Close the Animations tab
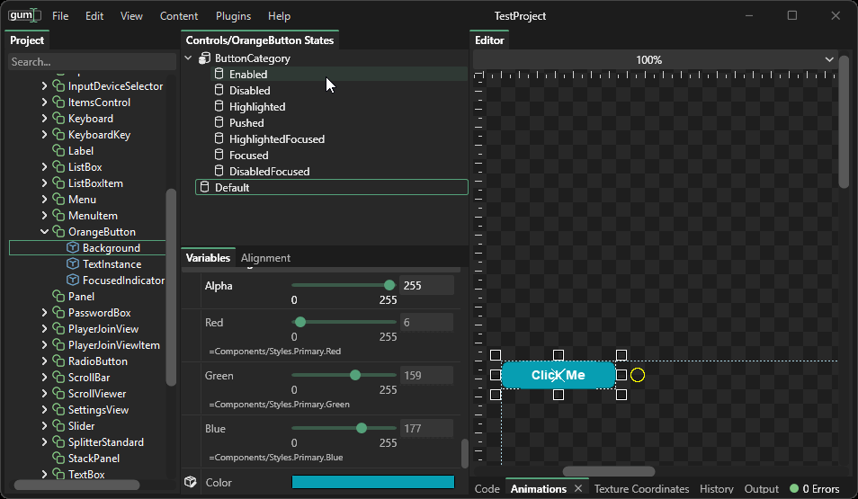The image size is (858, 499). (x=578, y=489)
